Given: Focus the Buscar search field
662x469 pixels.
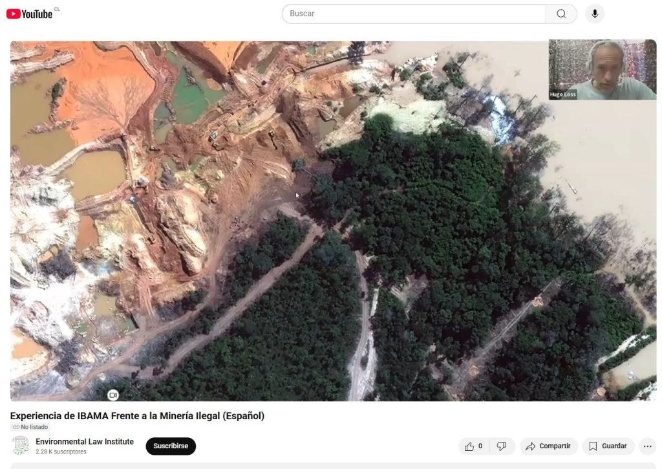Looking at the screenshot, I should click(x=414, y=14).
